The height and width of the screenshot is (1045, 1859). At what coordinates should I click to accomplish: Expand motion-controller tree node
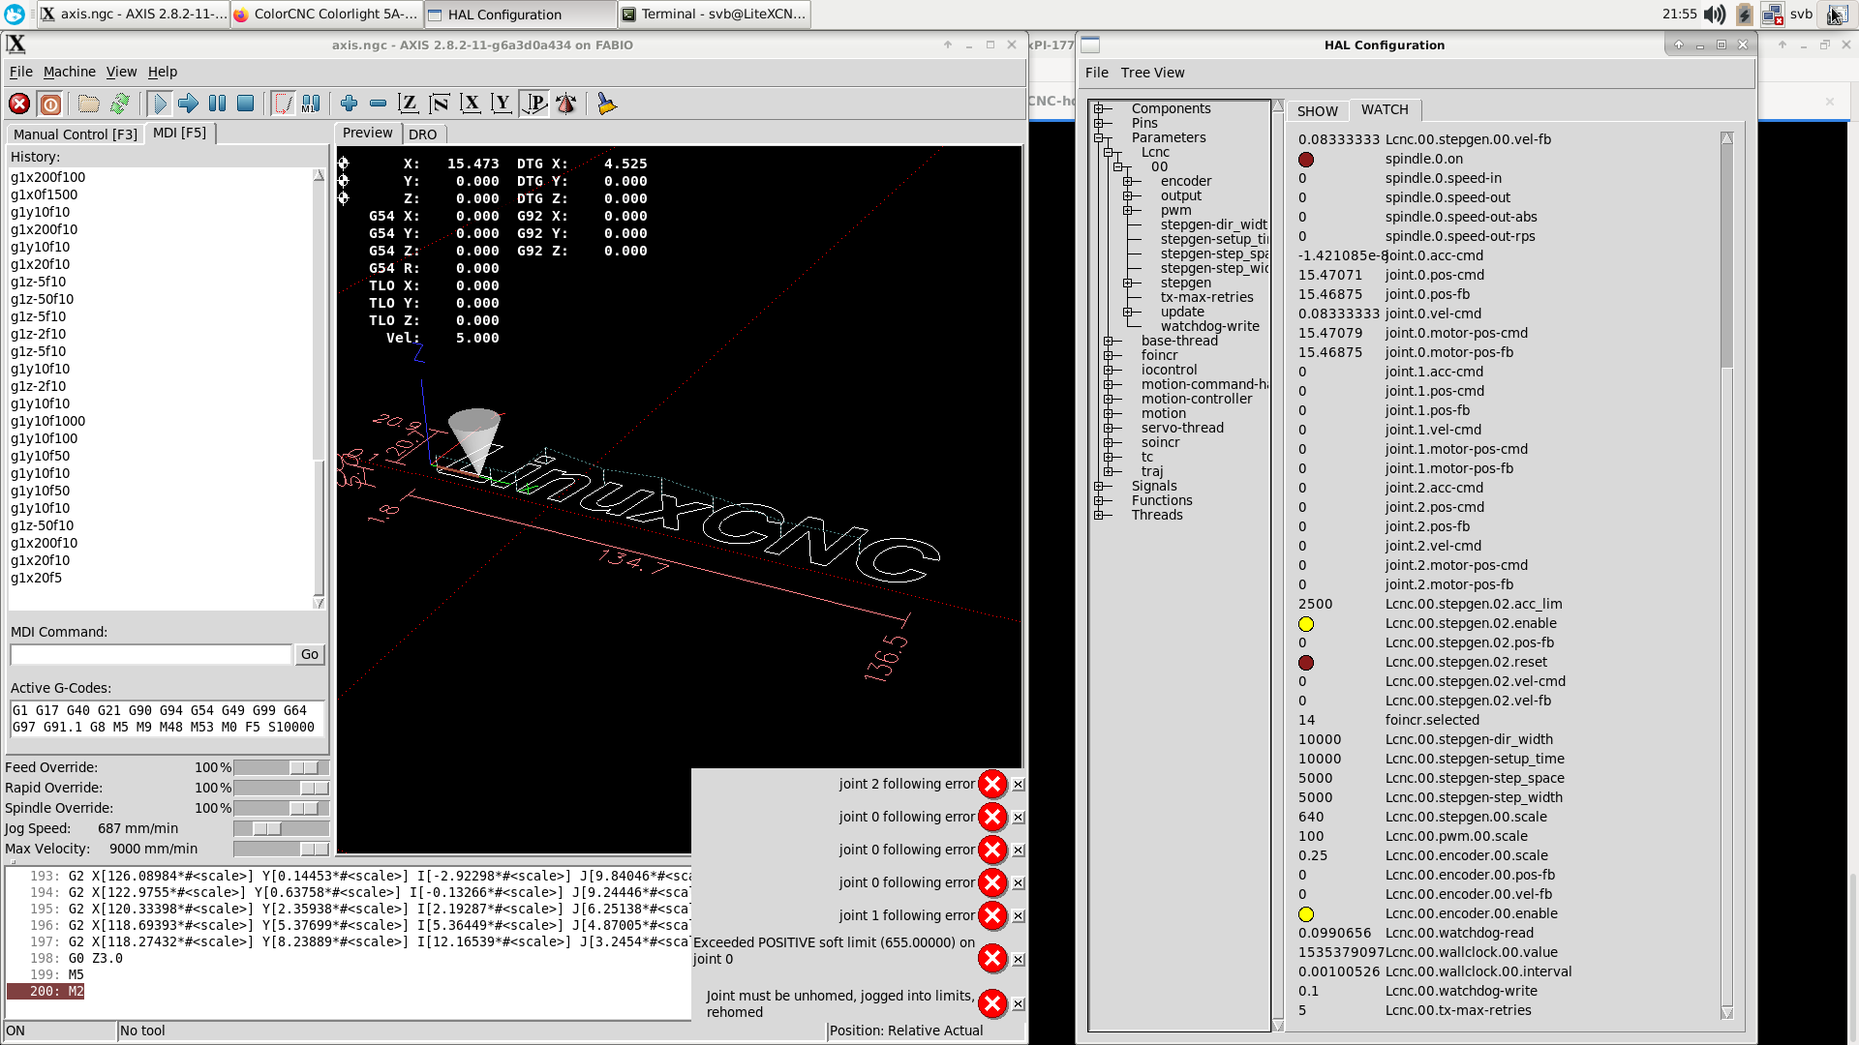(1109, 400)
